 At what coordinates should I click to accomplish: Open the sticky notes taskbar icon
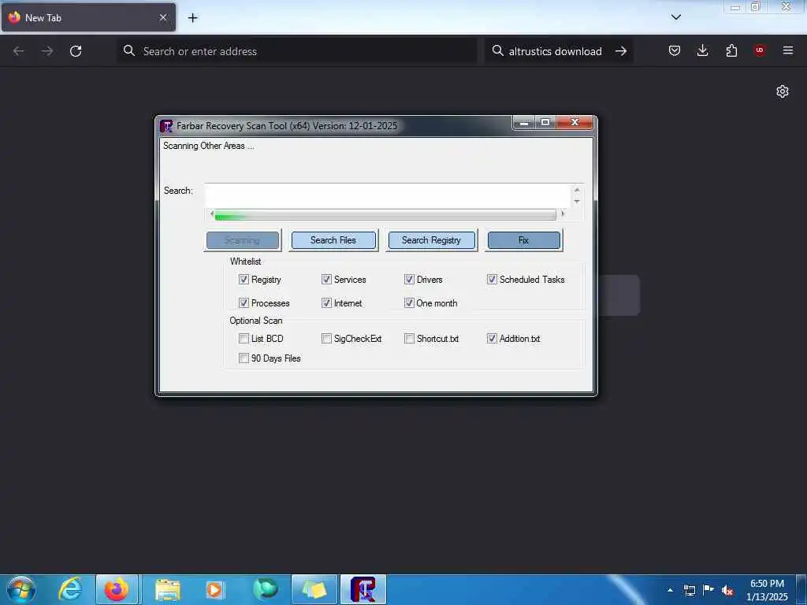tap(314, 589)
